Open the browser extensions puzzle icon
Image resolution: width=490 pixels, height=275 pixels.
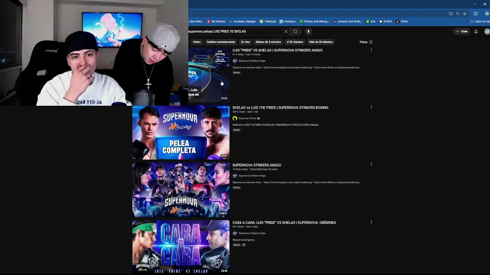[x=475, y=13]
